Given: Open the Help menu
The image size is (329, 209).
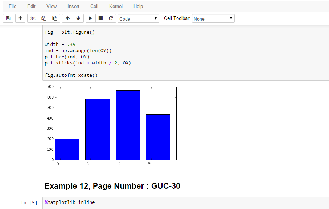Looking at the screenshot, I should (x=138, y=6).
